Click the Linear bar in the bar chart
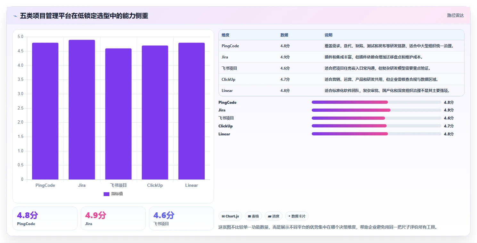The width and height of the screenshot is (477, 243). click(192, 111)
